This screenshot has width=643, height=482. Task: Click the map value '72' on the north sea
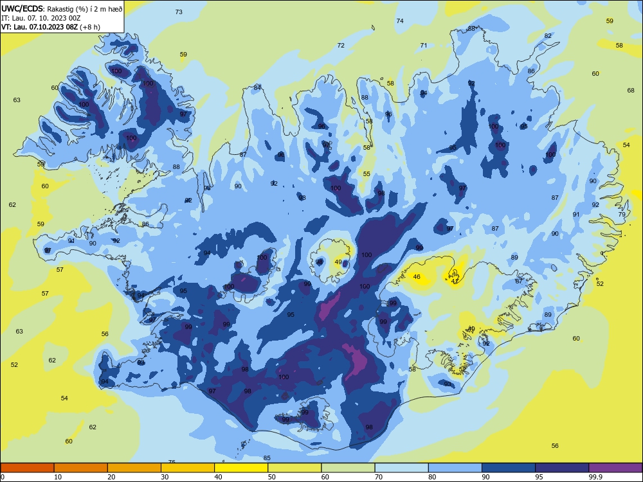(x=341, y=45)
